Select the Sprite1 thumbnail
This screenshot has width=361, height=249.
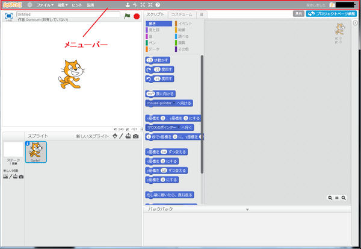(36, 152)
